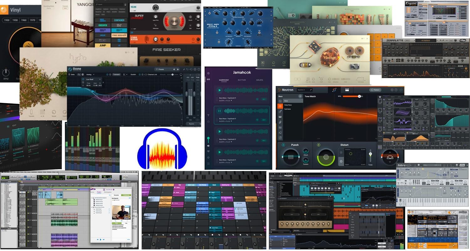Click the Jamahook infinity loop sidebar icon

pos(208,79)
